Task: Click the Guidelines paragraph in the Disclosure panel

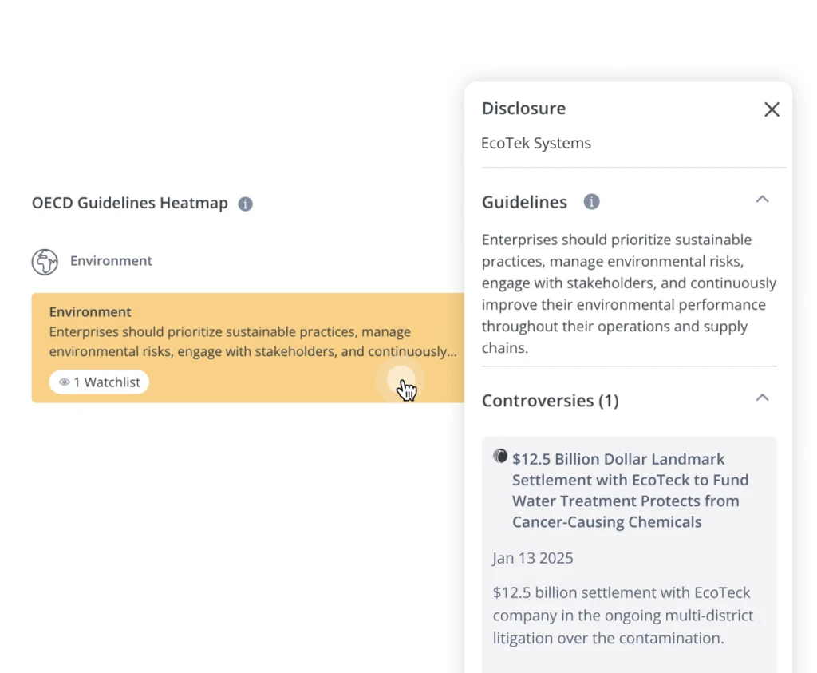Action: (x=628, y=294)
